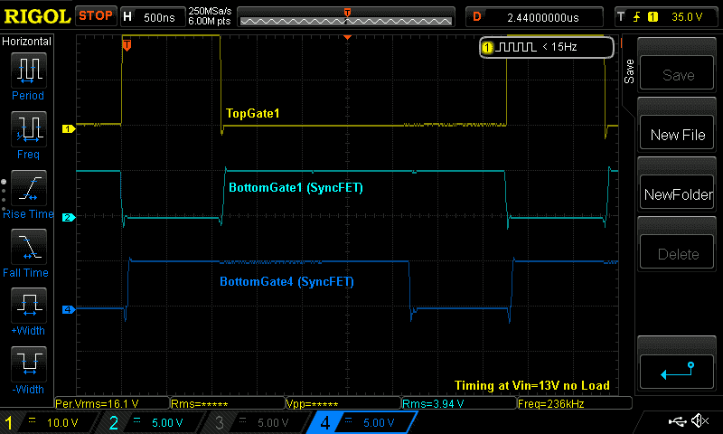The height and width of the screenshot is (434, 723).
Task: Select the +Width measurement icon
Action: (28, 306)
